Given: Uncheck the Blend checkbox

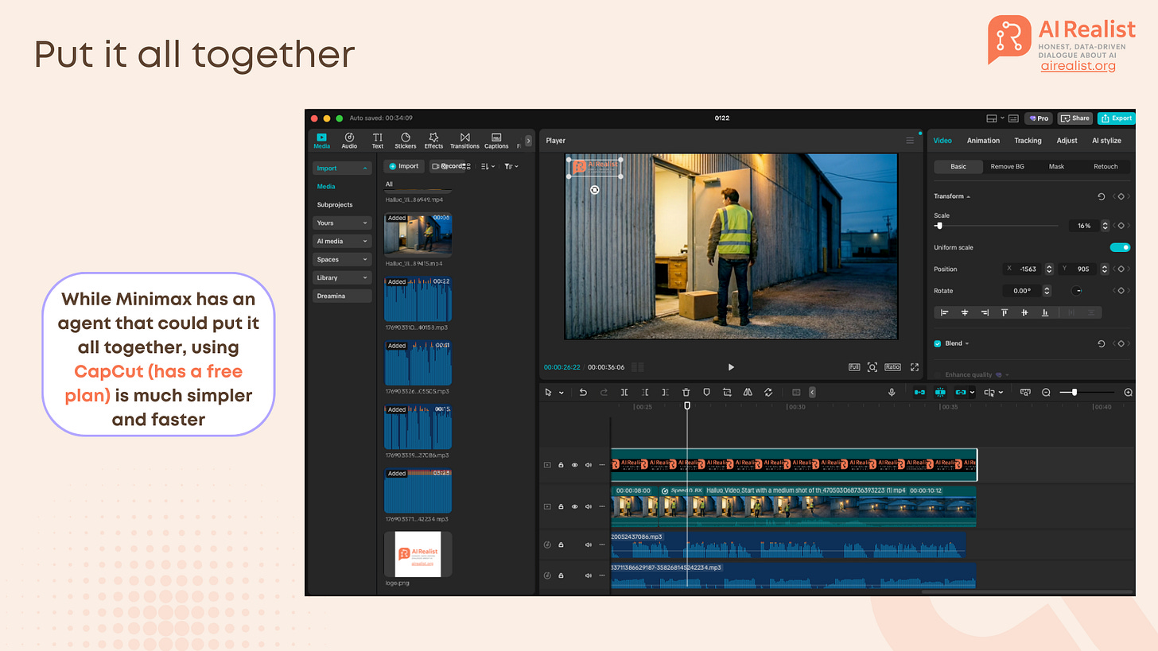Looking at the screenshot, I should 938,343.
